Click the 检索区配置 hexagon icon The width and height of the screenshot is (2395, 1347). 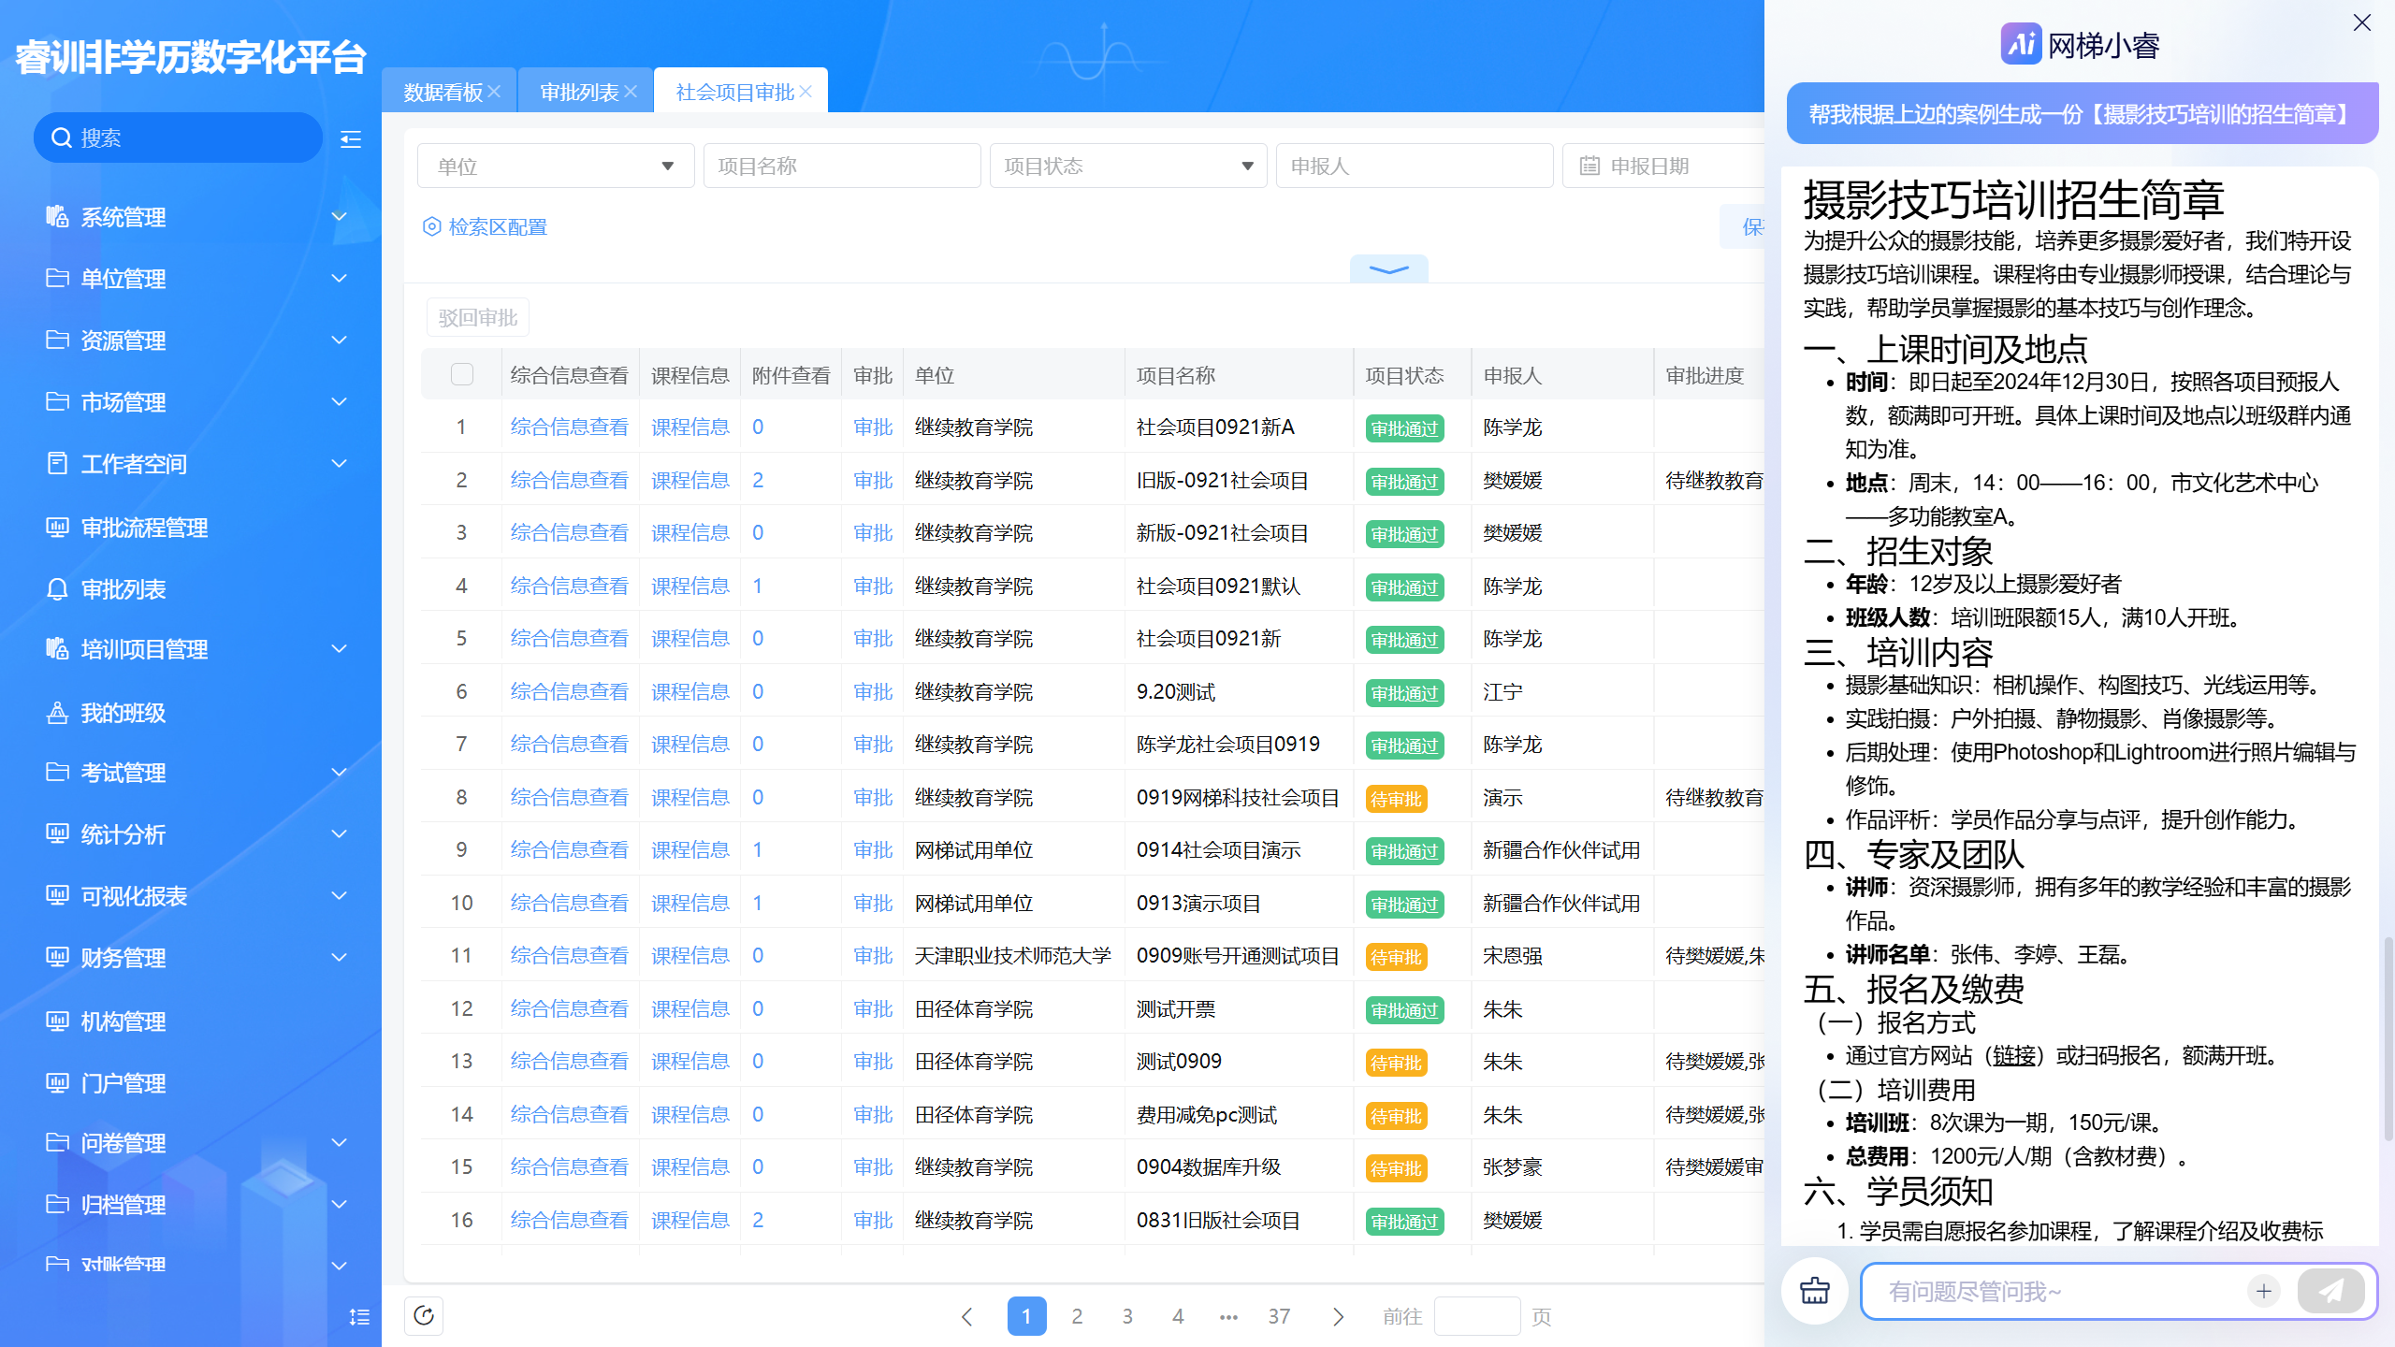(x=431, y=227)
